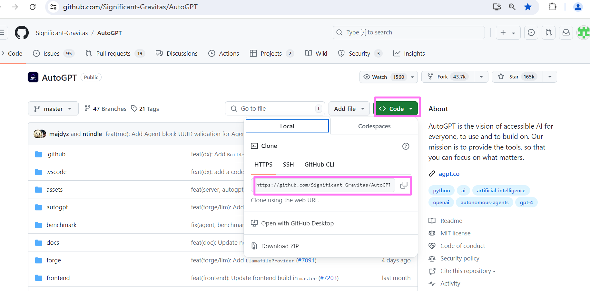The width and height of the screenshot is (590, 291).
Task: Open the agpt.co website link
Action: point(449,174)
